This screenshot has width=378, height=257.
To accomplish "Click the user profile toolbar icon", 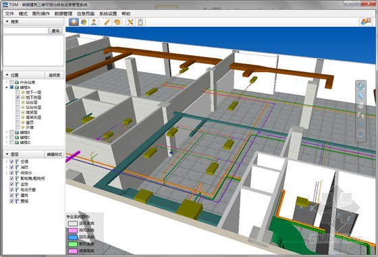I will click(94, 22).
